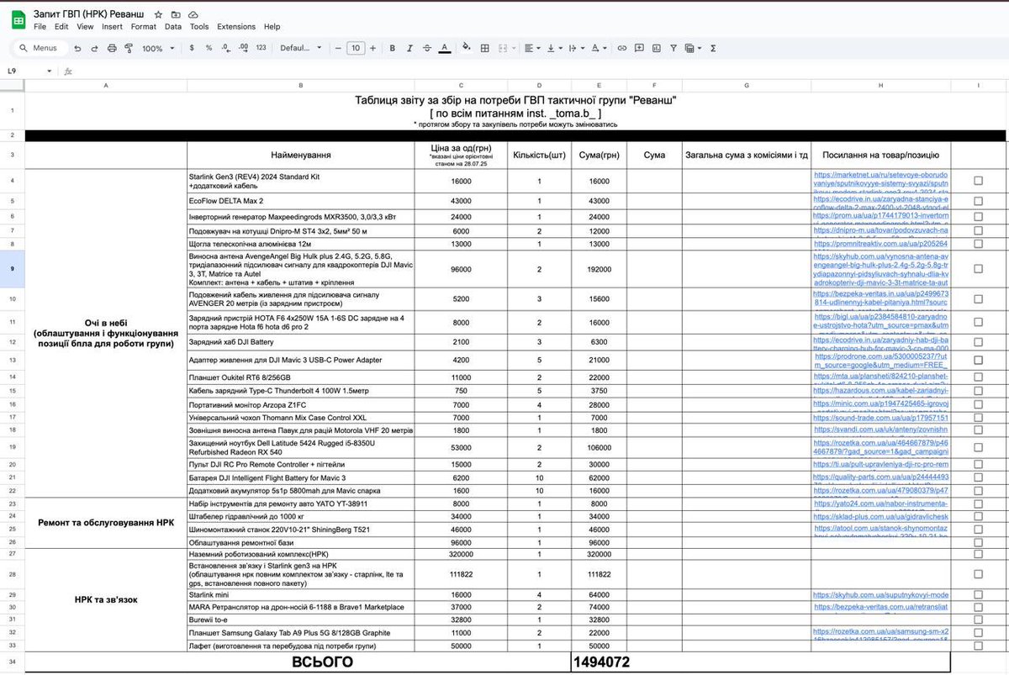The height and width of the screenshot is (675, 1009).
Task: Decrease decimal places
Action: [x=225, y=49]
